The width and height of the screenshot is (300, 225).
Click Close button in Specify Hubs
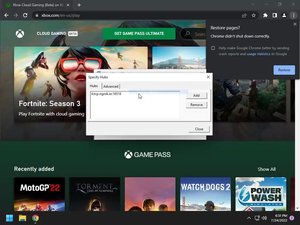coord(199,129)
